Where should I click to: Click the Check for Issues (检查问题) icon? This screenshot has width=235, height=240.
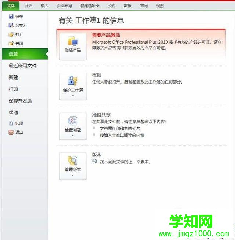(x=73, y=121)
